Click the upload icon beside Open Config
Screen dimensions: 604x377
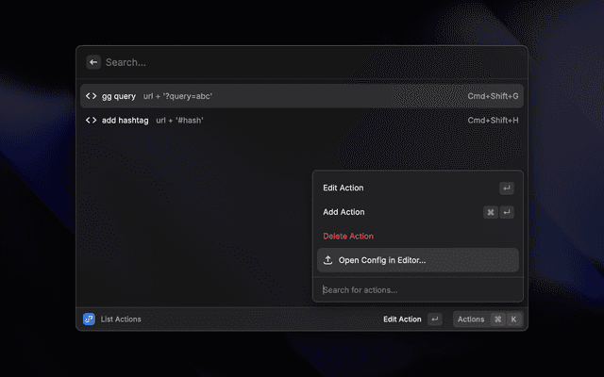(x=327, y=260)
